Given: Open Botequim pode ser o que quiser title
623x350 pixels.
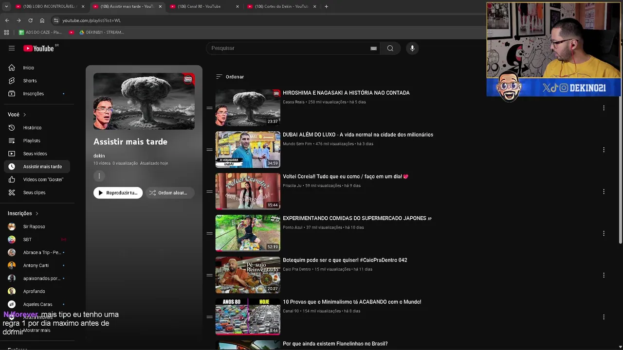Looking at the screenshot, I should coord(345,260).
